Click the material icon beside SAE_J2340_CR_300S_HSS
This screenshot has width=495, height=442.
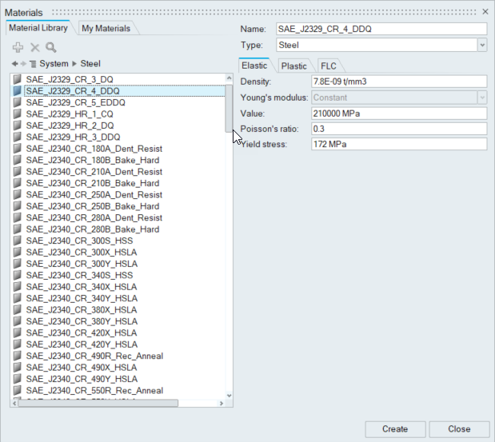[x=18, y=241]
